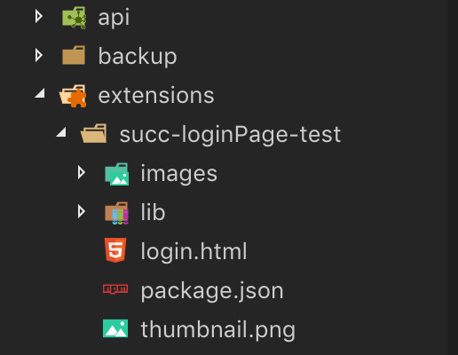Select the succ-loginPage-test folder label
The width and height of the screenshot is (458, 355).
tap(230, 135)
